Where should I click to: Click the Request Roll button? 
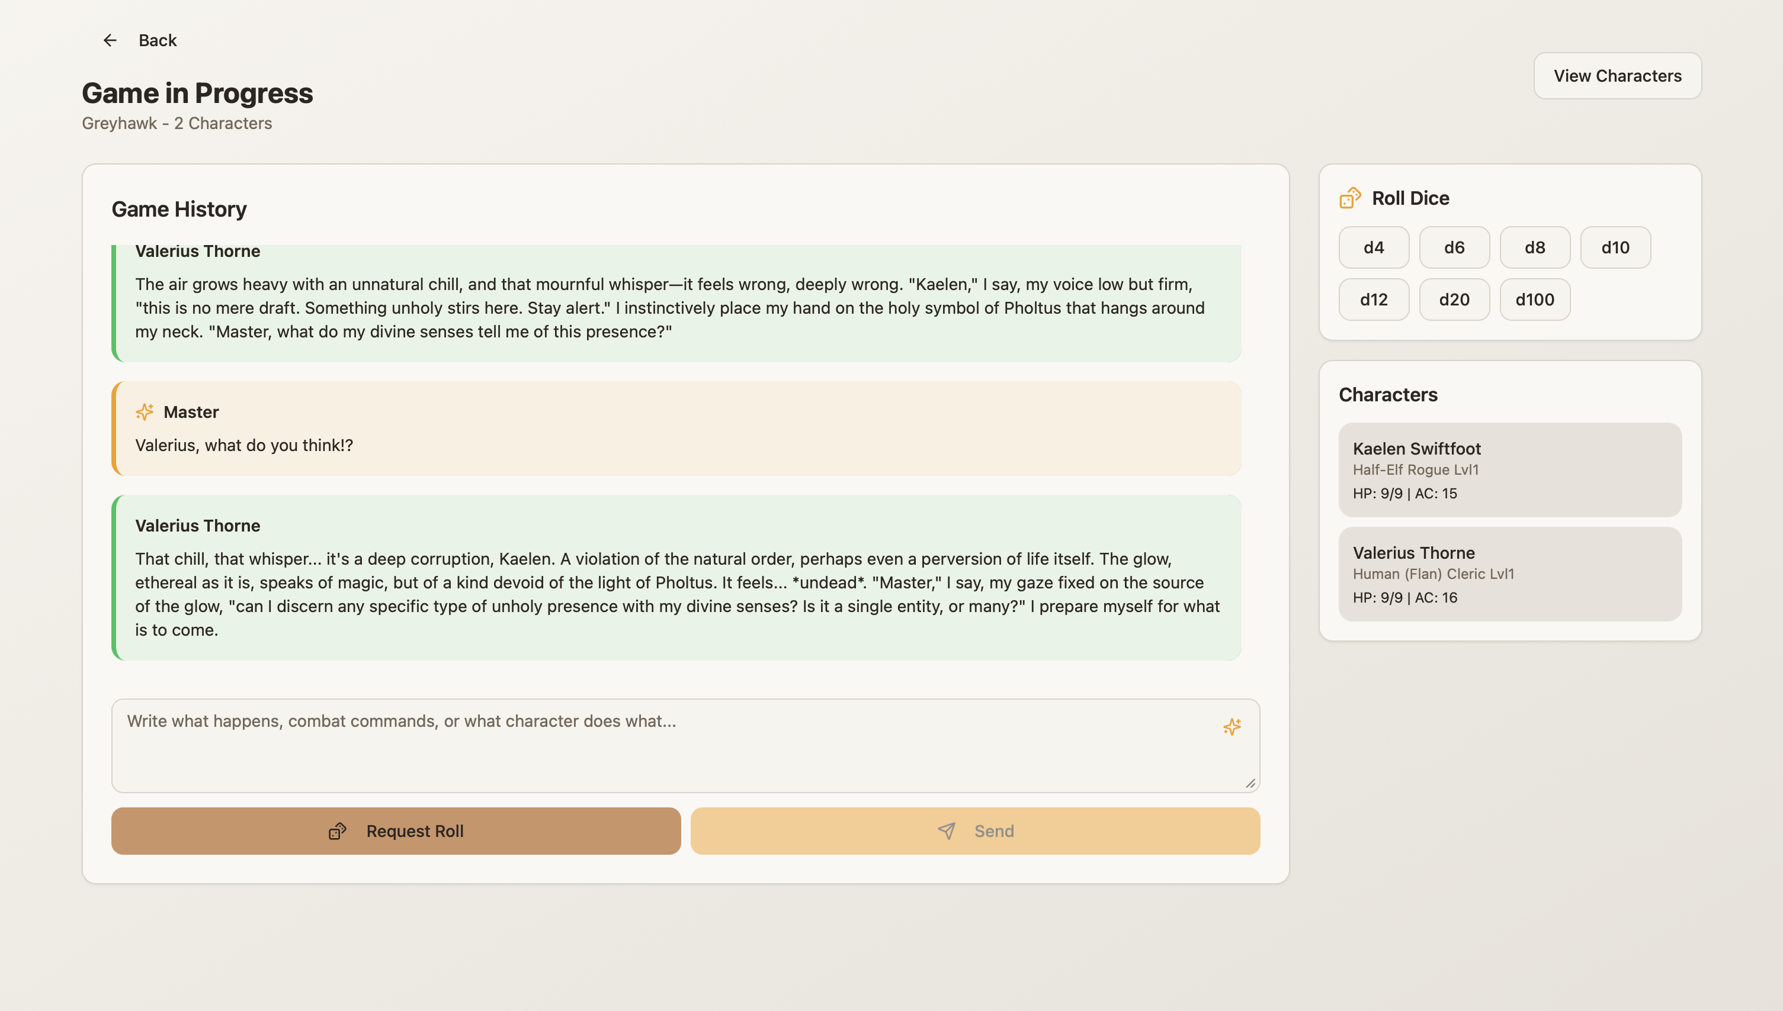coord(395,830)
